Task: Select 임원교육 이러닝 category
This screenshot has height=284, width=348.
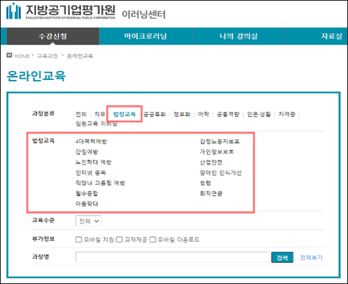Action: coord(96,123)
